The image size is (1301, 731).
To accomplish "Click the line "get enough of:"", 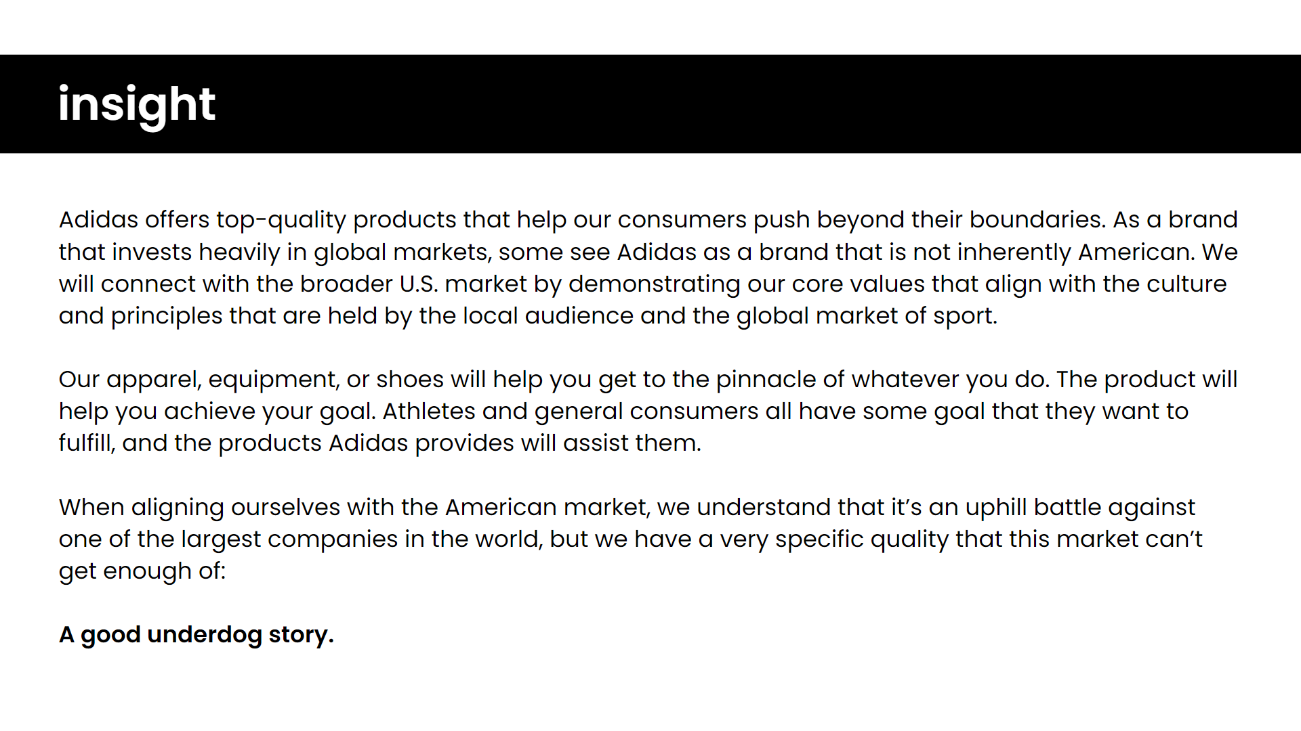I will click(x=142, y=571).
